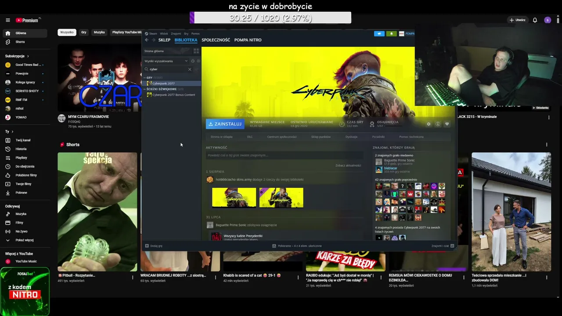Open POMPA NITRO profile tab
Image resolution: width=562 pixels, height=316 pixels.
click(x=248, y=40)
